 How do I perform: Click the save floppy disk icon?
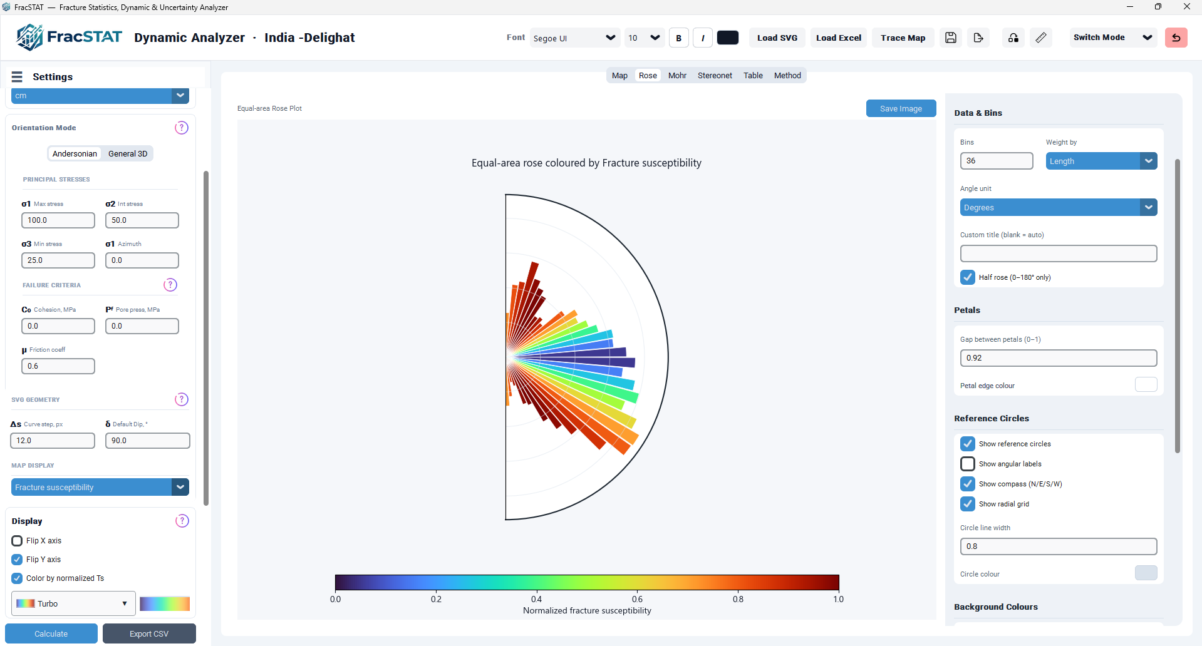pyautogui.click(x=950, y=38)
